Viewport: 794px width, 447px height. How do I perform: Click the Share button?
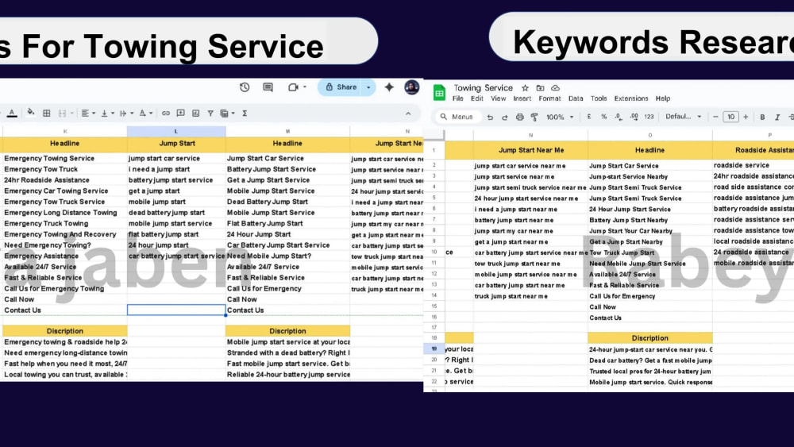(341, 87)
